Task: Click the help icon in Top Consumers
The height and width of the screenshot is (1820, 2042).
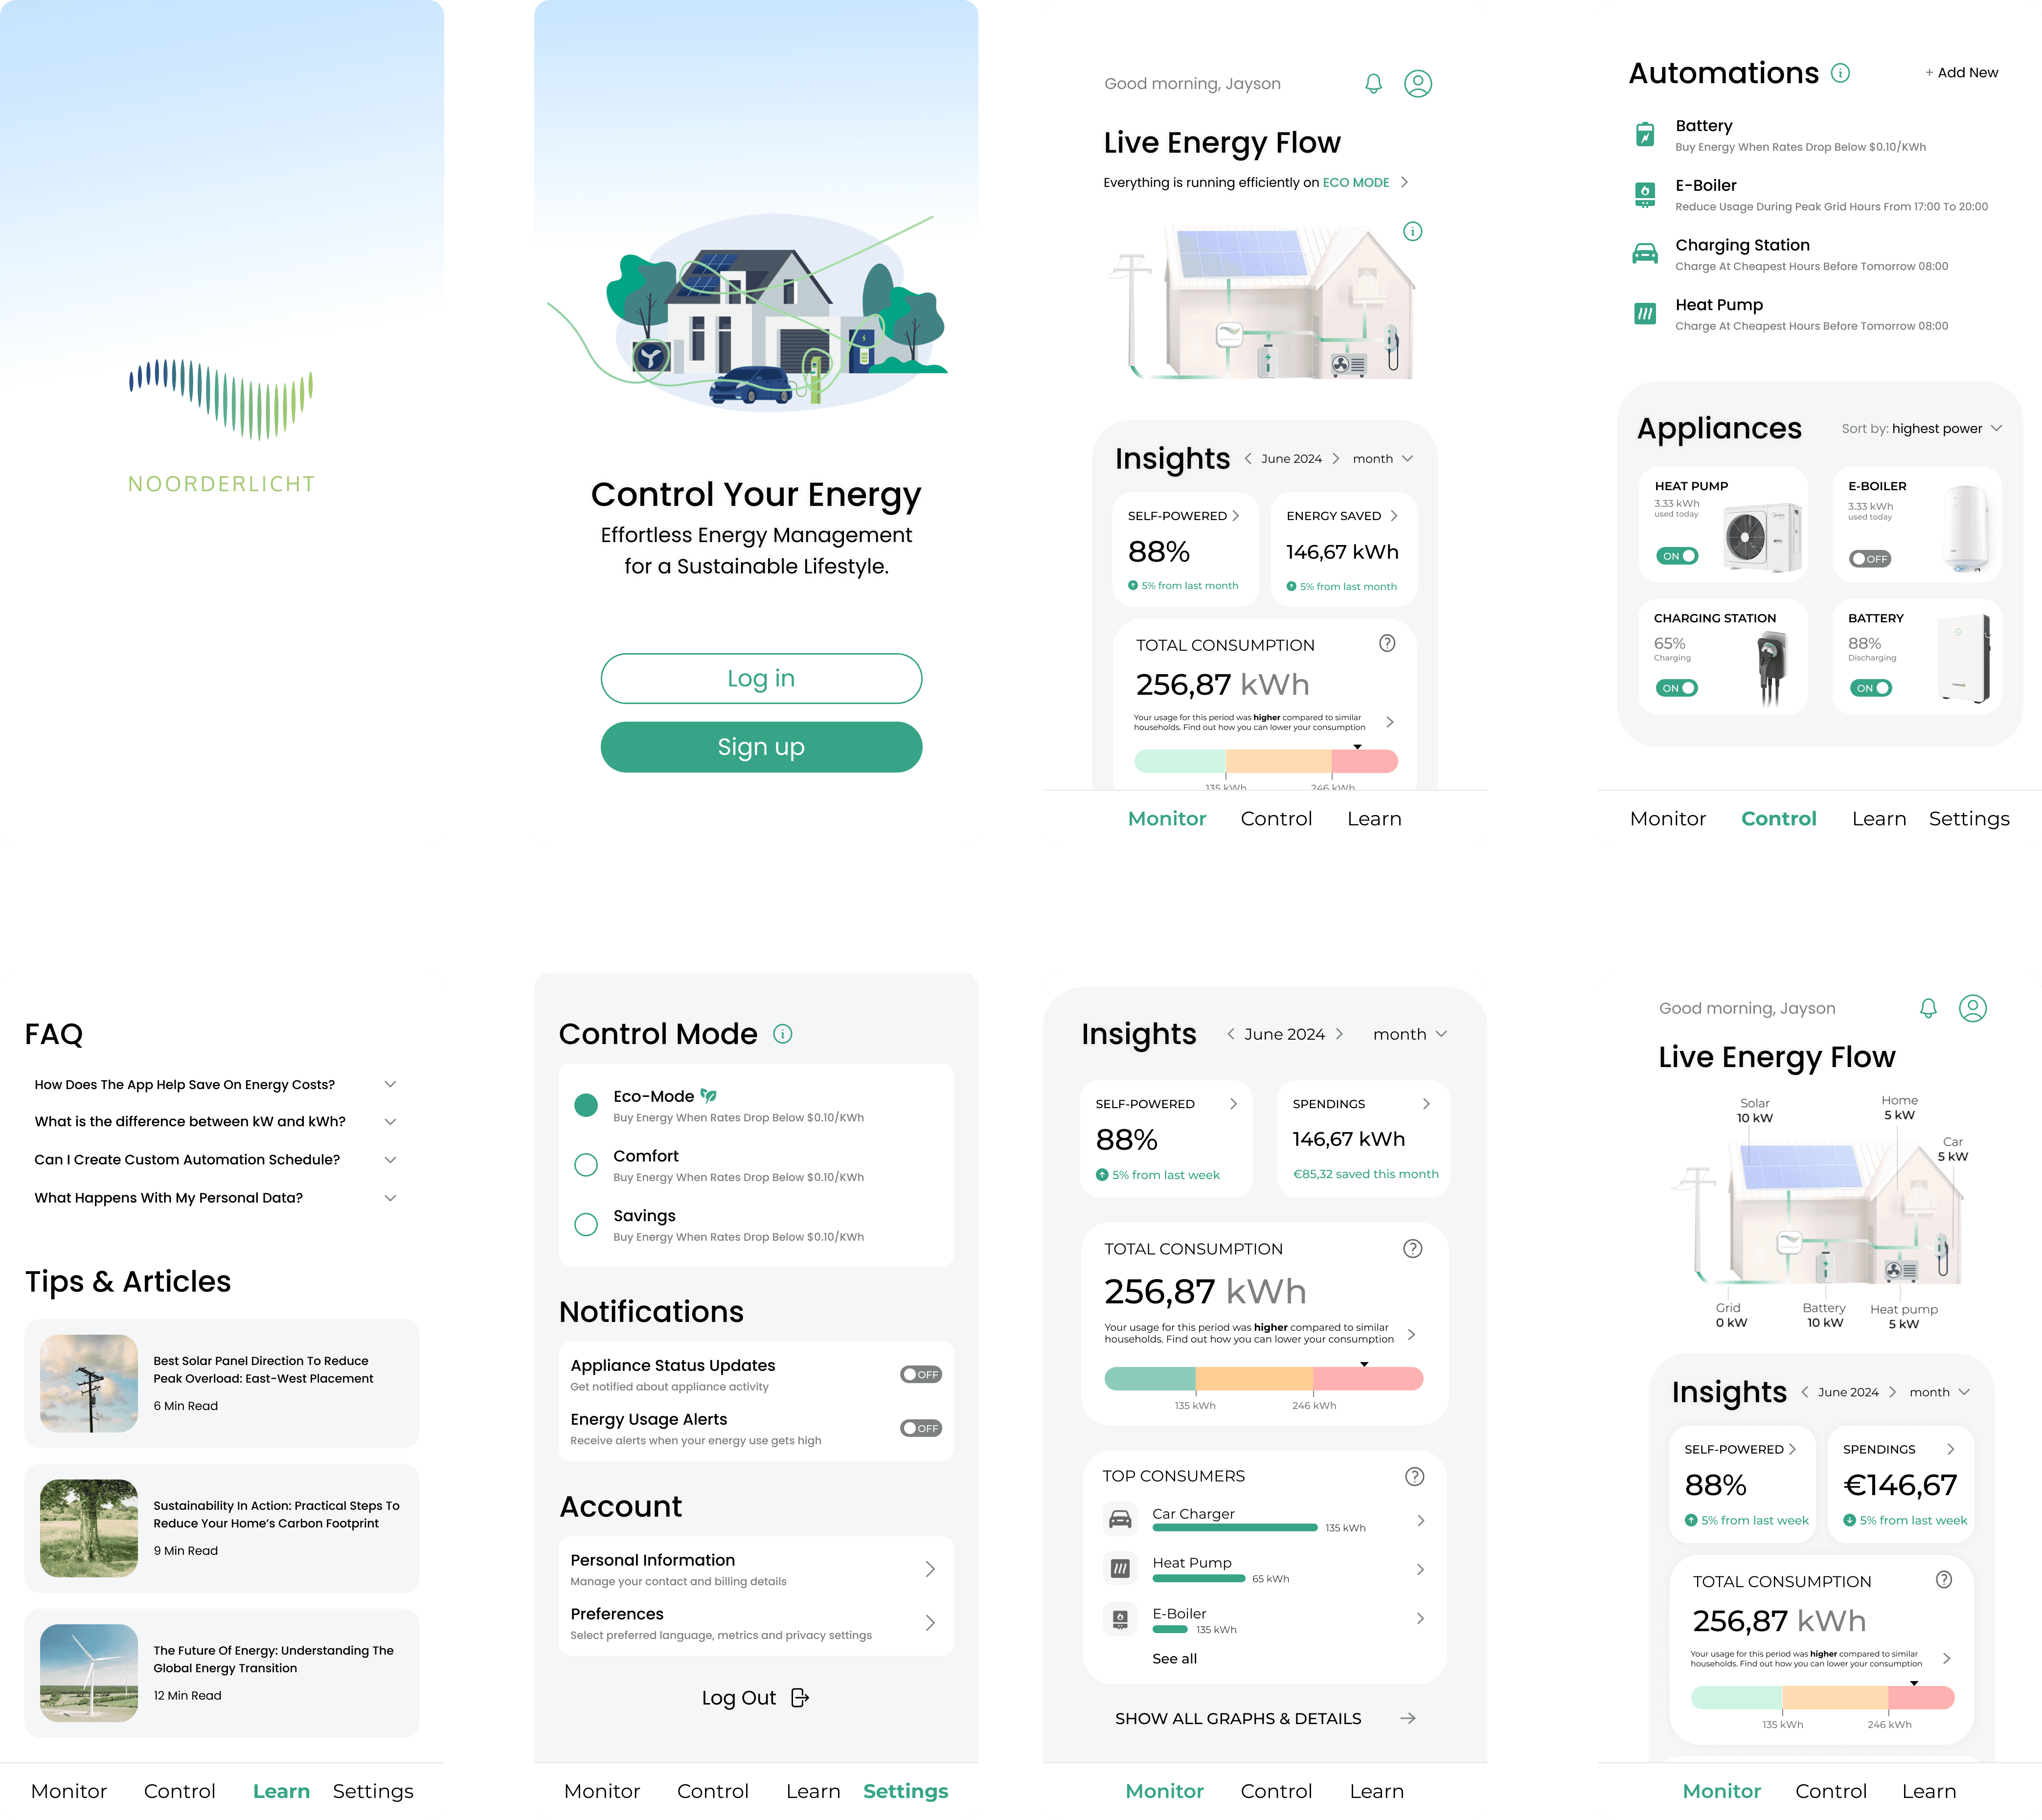Action: (x=1414, y=1476)
